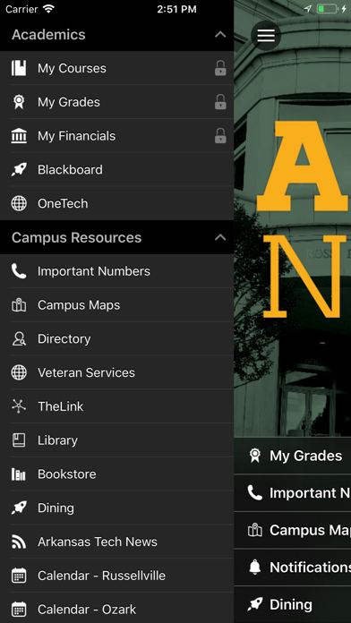The height and width of the screenshot is (623, 351).
Task: Open Veteran Services entry
Action: click(x=117, y=372)
